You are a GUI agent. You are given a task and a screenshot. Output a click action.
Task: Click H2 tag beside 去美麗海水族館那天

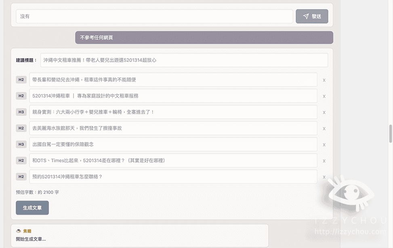click(x=21, y=128)
